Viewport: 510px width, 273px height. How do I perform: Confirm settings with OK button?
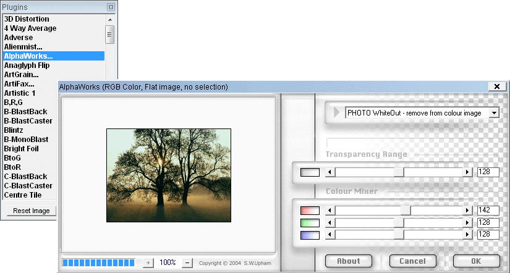click(476, 261)
